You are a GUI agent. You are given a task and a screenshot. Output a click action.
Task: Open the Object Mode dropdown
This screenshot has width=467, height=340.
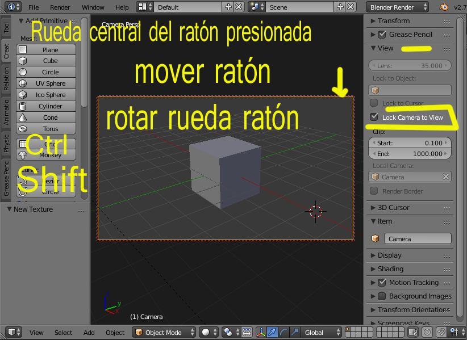click(x=164, y=332)
